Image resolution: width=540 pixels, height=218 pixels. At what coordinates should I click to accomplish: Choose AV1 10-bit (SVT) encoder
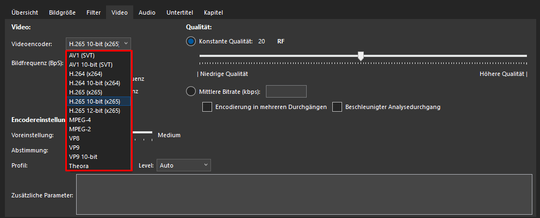tap(98, 65)
